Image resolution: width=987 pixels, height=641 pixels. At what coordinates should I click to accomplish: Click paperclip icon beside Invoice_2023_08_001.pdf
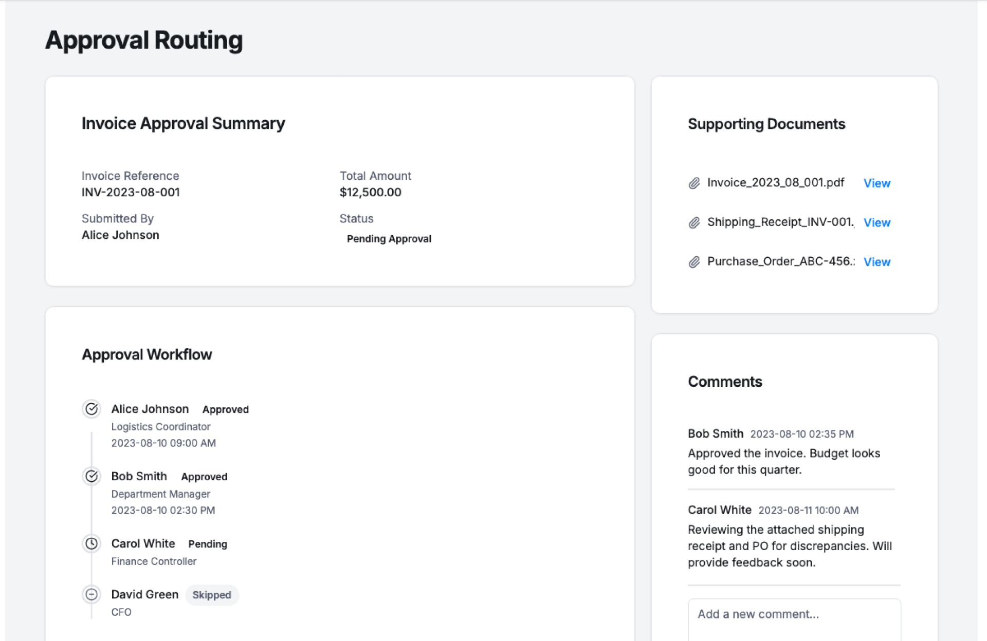[694, 183]
